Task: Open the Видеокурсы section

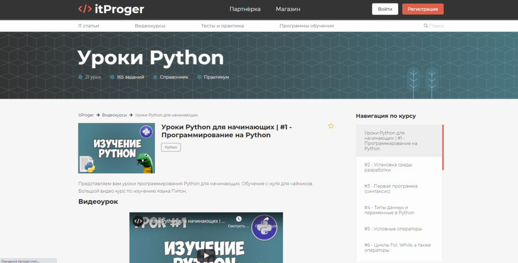Action: pyautogui.click(x=150, y=26)
